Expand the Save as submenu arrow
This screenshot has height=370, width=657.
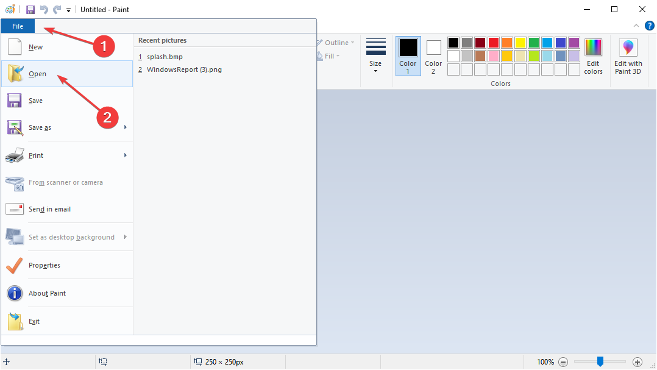[126, 127]
